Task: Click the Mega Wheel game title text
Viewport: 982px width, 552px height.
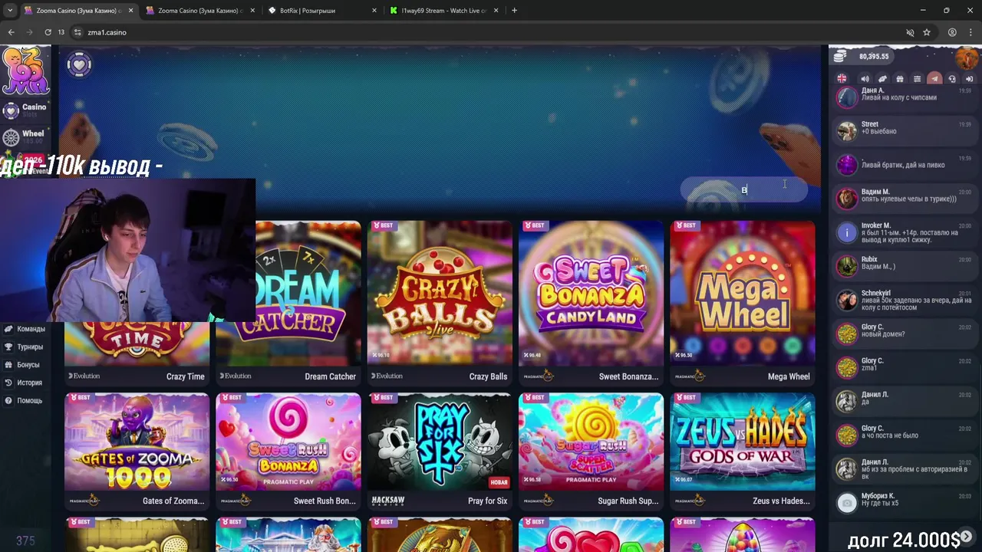Action: (x=789, y=376)
